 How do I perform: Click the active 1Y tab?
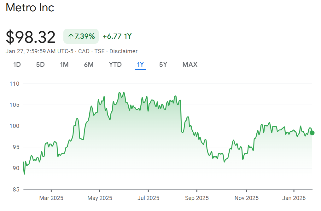point(140,65)
